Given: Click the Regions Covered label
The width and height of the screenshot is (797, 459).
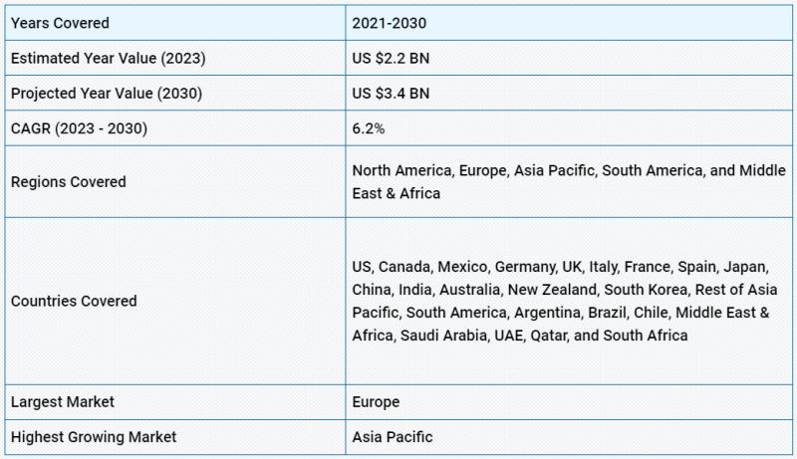Looking at the screenshot, I should pos(68,182).
